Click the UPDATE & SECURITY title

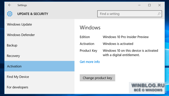coord(33,14)
